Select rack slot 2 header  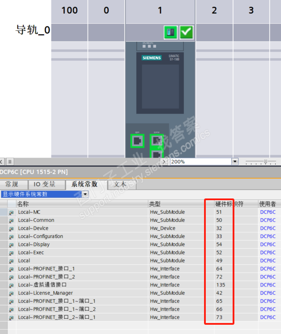click(x=214, y=11)
